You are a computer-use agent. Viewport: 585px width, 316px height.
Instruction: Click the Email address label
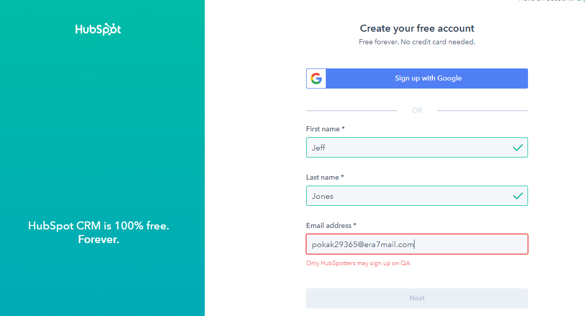coord(331,225)
